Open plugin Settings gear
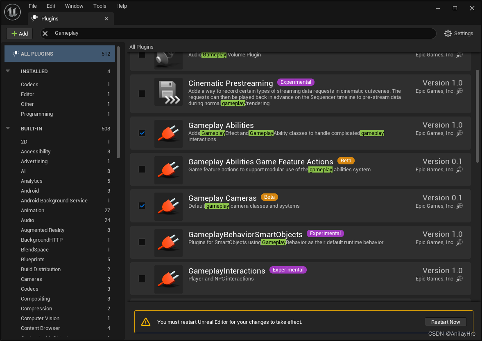The height and width of the screenshot is (341, 482). [448, 34]
